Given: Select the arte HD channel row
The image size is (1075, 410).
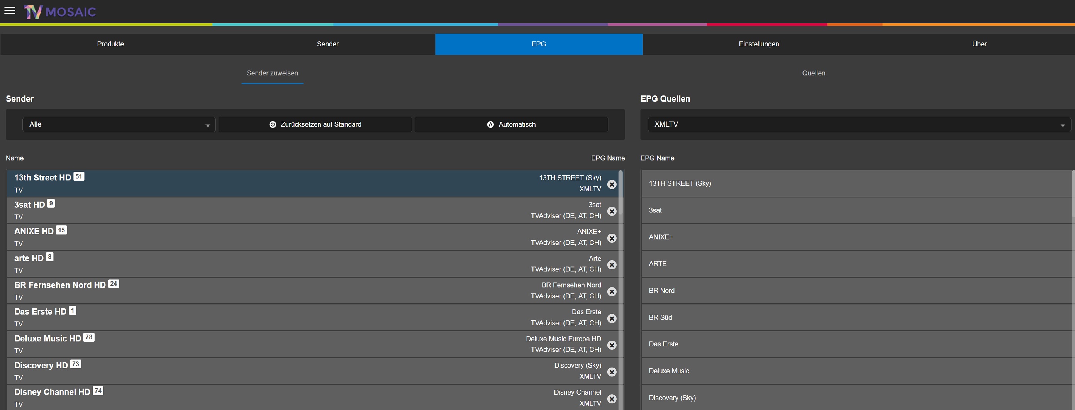Looking at the screenshot, I should tap(312, 264).
